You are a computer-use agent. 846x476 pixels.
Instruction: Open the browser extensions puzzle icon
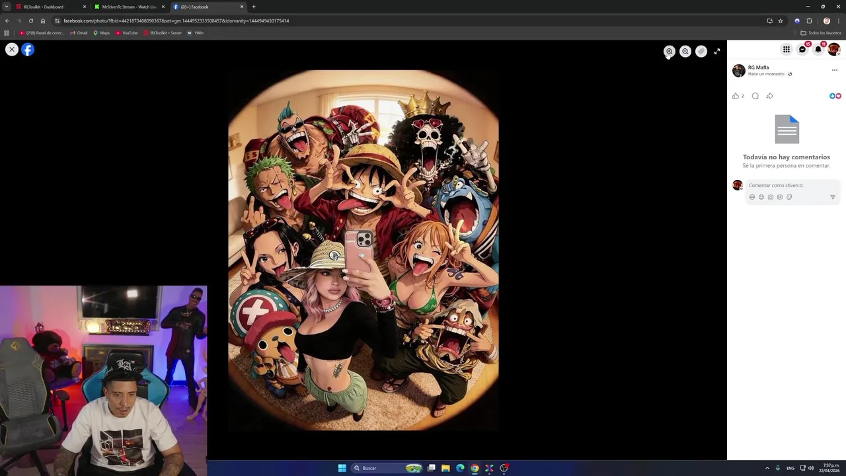point(809,20)
